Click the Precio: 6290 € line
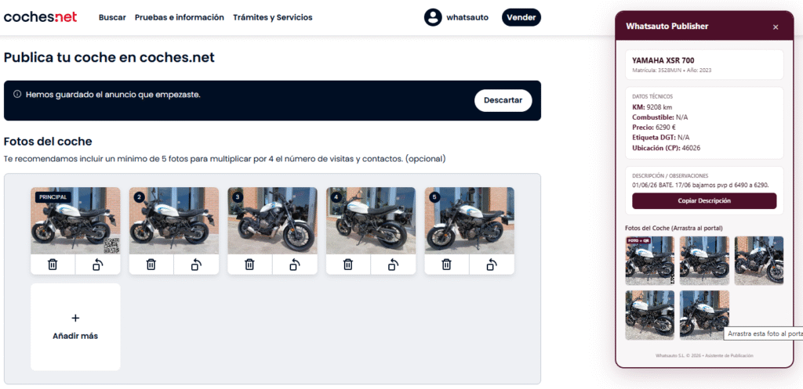 click(x=654, y=128)
